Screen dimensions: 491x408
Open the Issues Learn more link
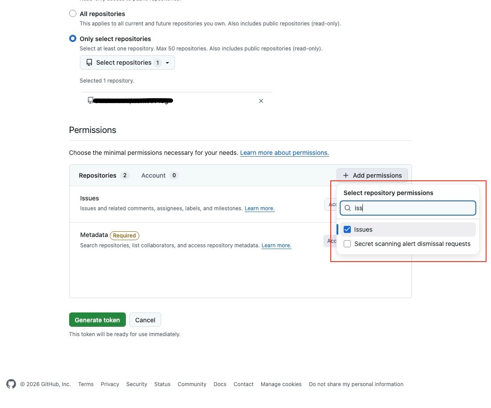(259, 208)
